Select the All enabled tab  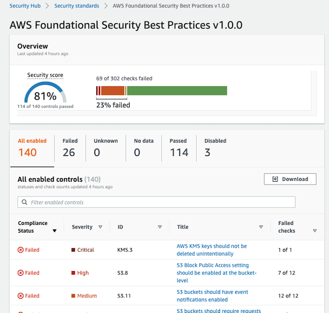pos(32,149)
